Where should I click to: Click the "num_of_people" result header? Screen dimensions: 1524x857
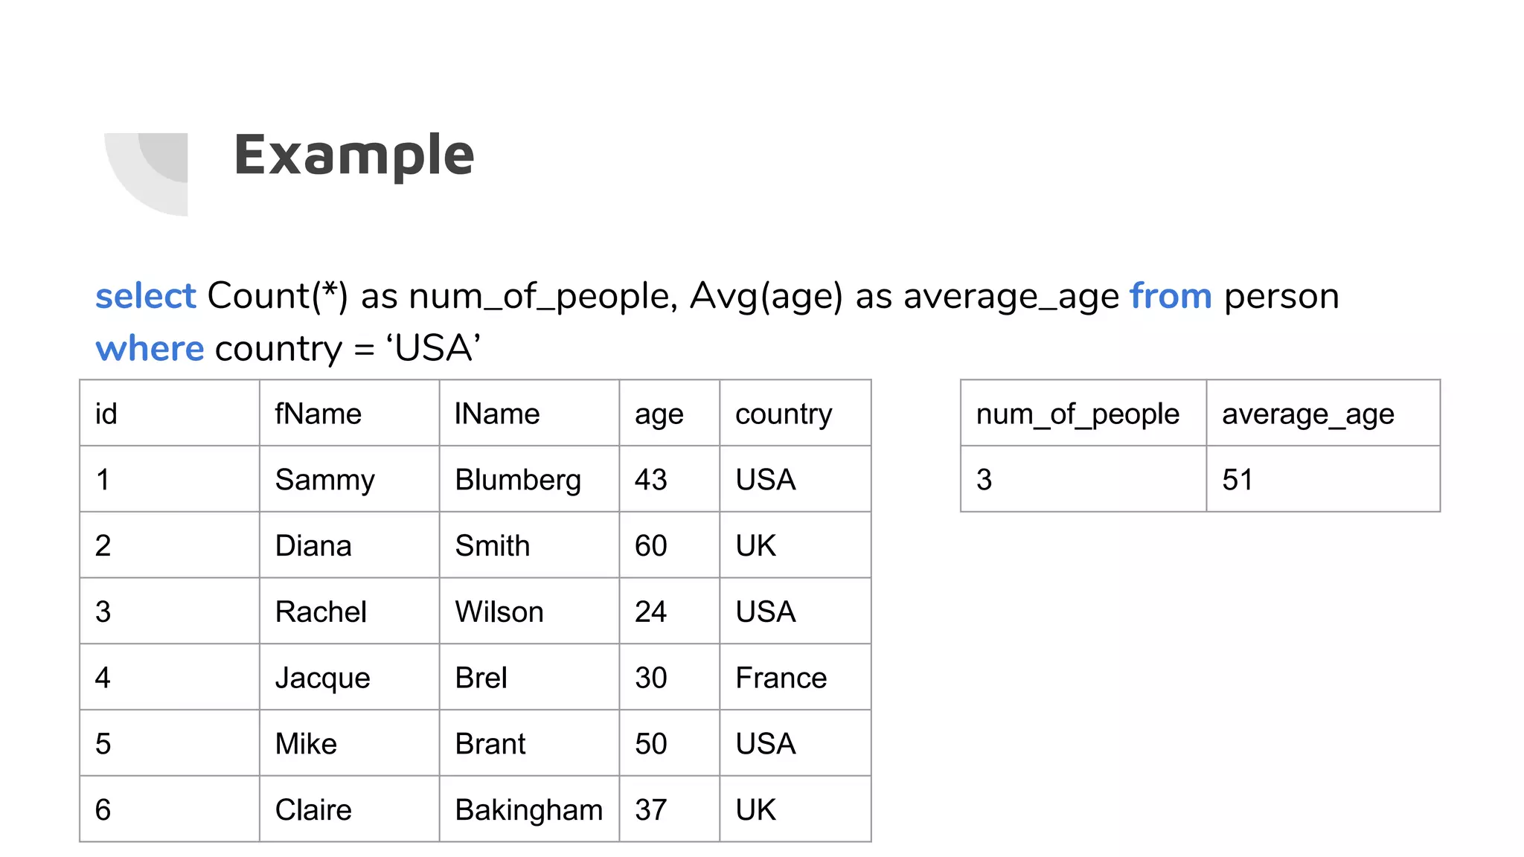tap(1078, 414)
